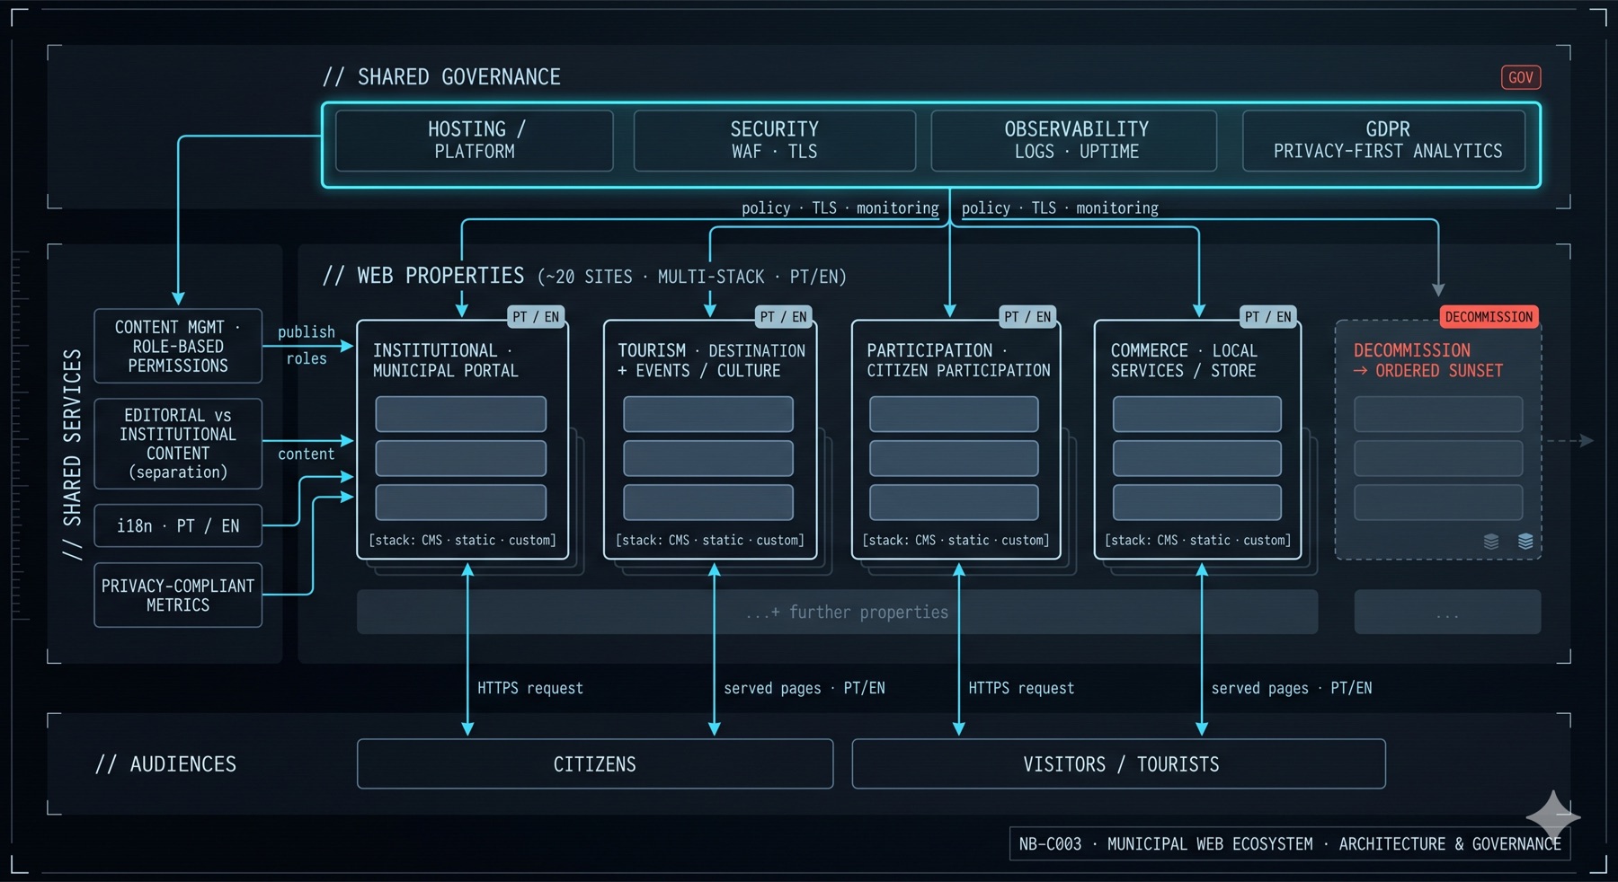Click the right stacked-layers icon in Decommission card
This screenshot has height=882, width=1618.
(x=1525, y=541)
